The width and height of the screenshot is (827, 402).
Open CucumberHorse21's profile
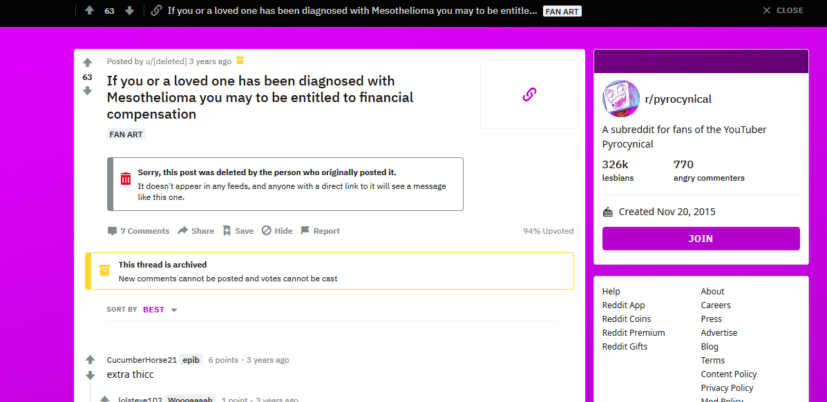tap(142, 360)
